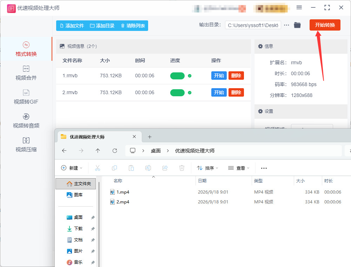Select the 格式转换 format conversion sidebar icon

pyautogui.click(x=26, y=45)
